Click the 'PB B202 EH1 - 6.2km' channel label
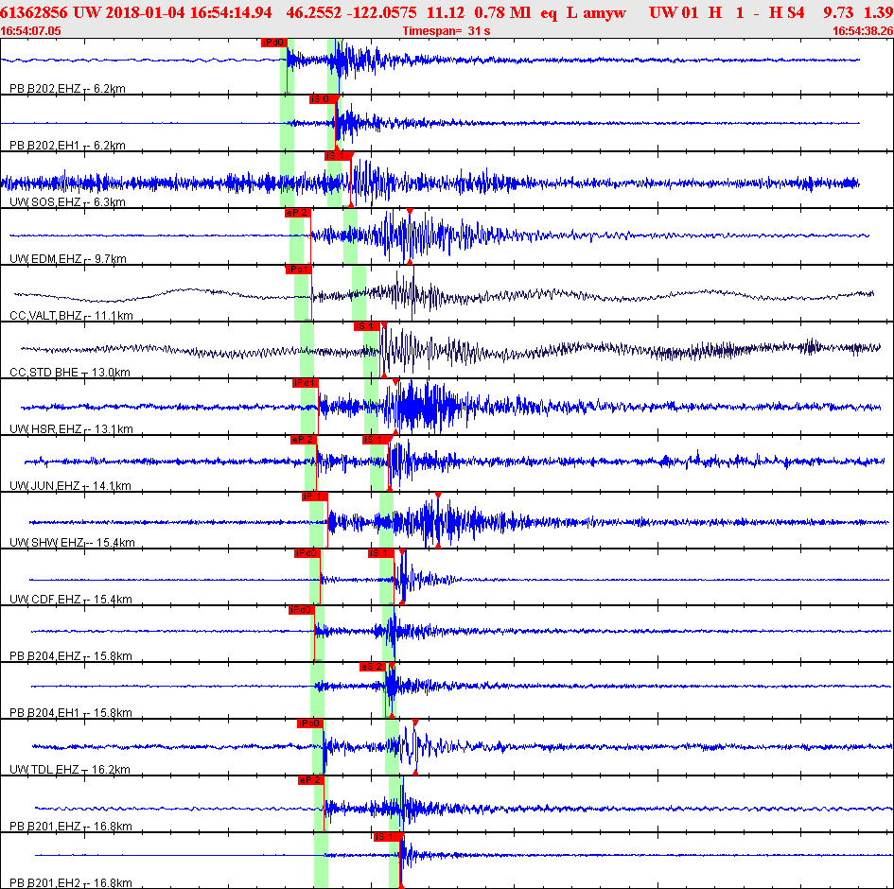The width and height of the screenshot is (894, 889). [x=67, y=146]
